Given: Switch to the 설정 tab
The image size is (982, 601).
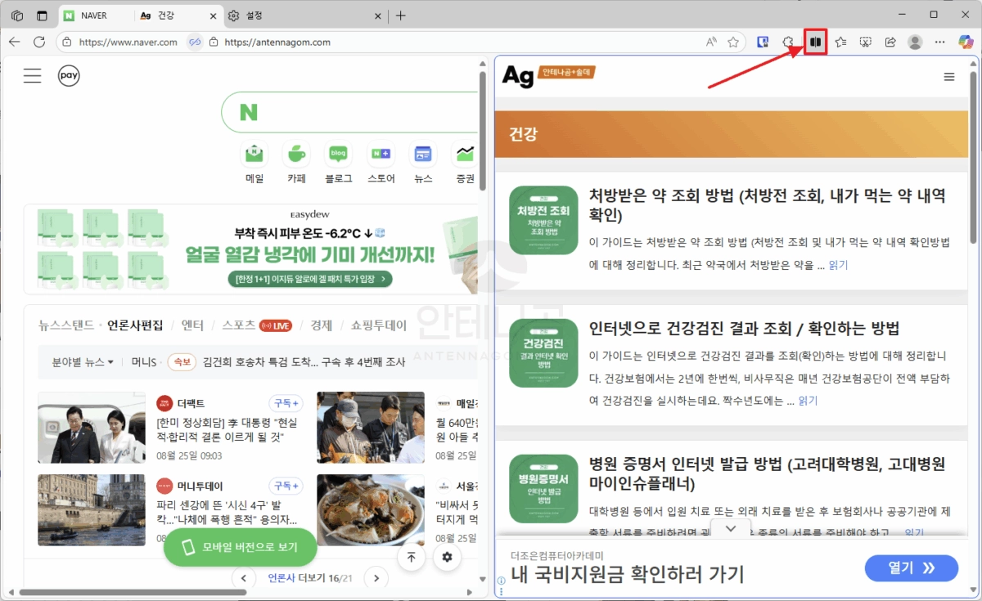Looking at the screenshot, I should point(254,16).
